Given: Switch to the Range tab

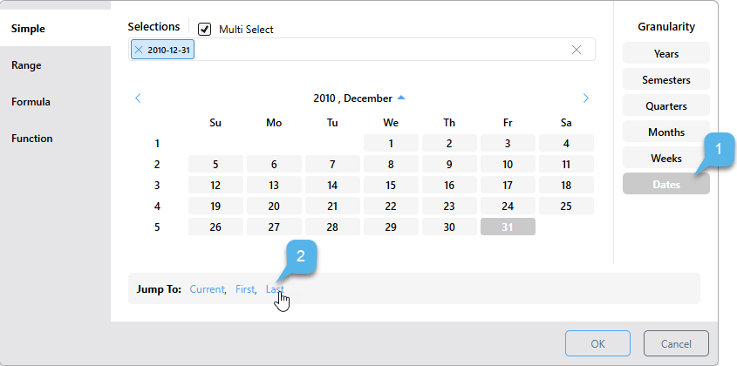Looking at the screenshot, I should click(26, 65).
